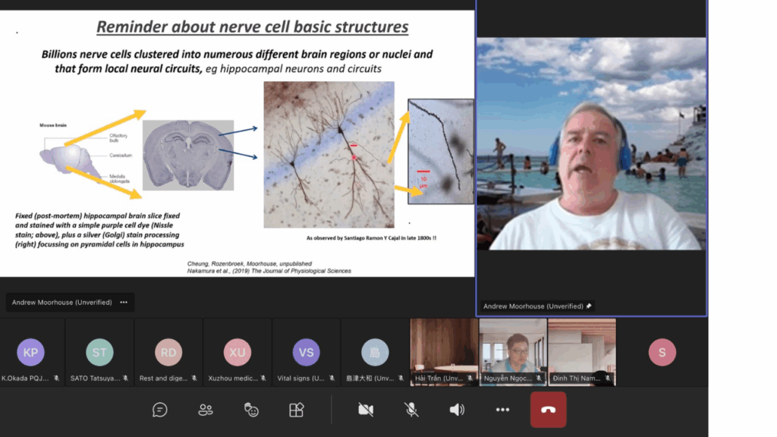Open options next to Andrew Moorhouse presenter label
Image resolution: width=777 pixels, height=437 pixels.
click(x=124, y=302)
